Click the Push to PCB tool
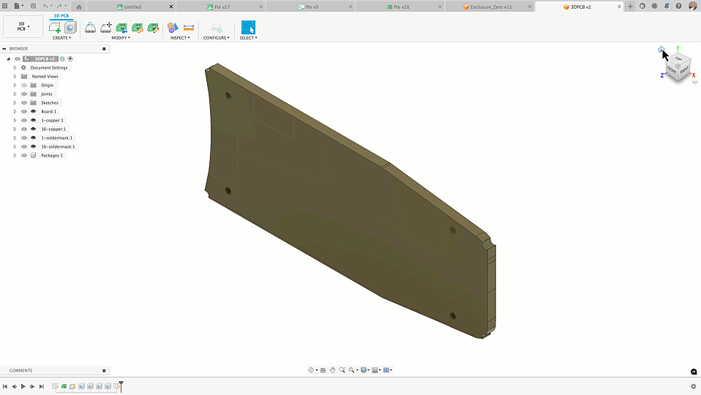This screenshot has width=701, height=395. pos(121,28)
